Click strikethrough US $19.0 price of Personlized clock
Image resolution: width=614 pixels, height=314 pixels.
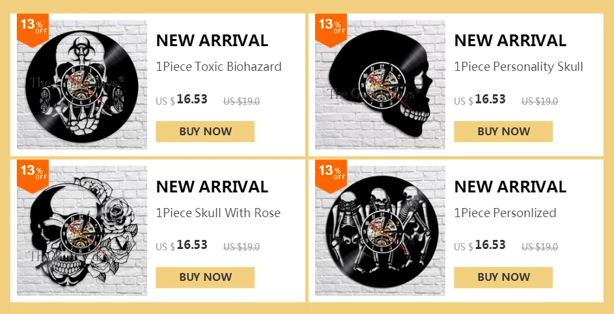pyautogui.click(x=540, y=247)
